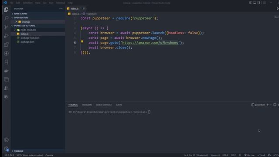The width and height of the screenshot is (279, 157).
Task: Split the terminal panel
Action: (275, 105)
